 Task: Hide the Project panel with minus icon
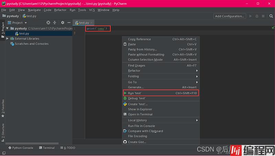pyautogui.click(x=68, y=23)
